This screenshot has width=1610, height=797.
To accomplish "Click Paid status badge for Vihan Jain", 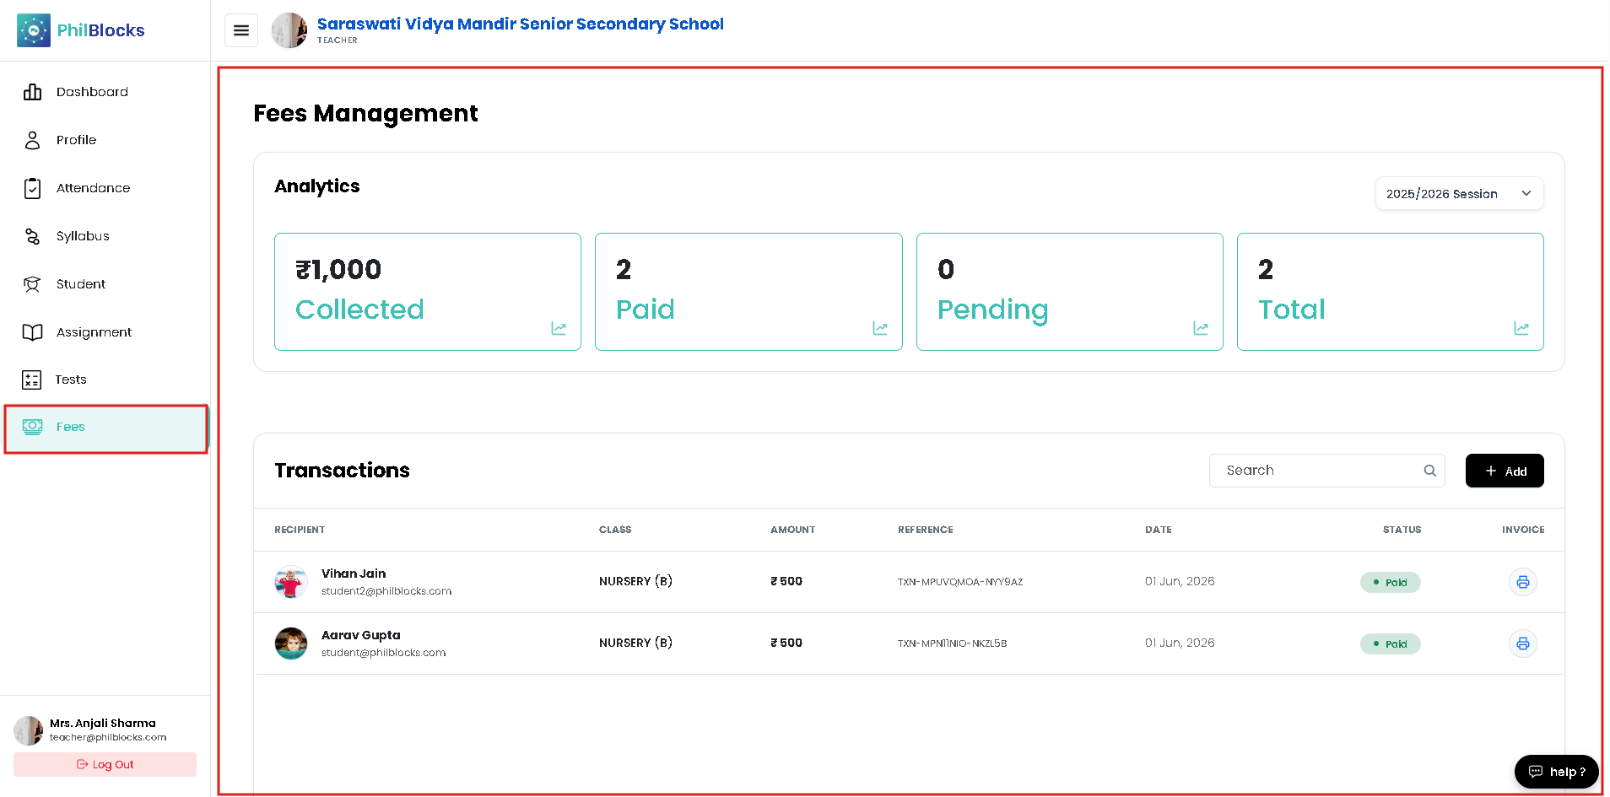I will pyautogui.click(x=1390, y=582).
